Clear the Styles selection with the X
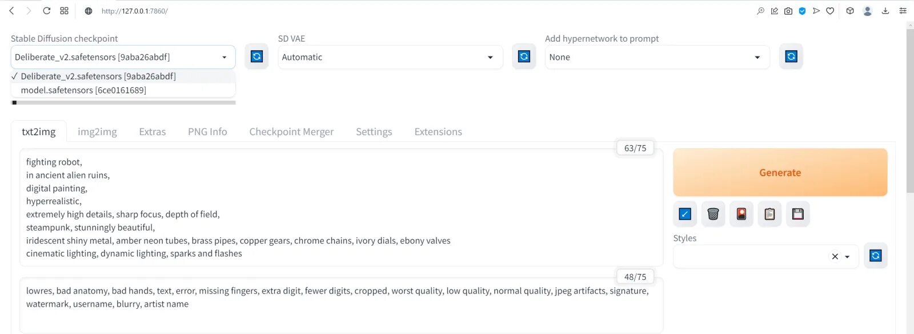This screenshot has height=334, width=914. 835,256
